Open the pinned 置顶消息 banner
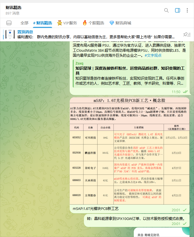Viewport: 194px width, 237px height. [x=97, y=34]
